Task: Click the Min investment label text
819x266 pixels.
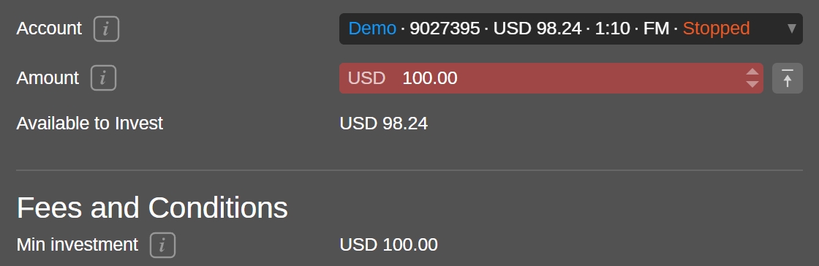Action: coord(78,245)
